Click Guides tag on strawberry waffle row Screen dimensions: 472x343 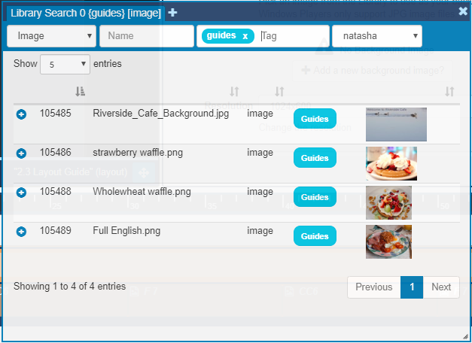click(x=314, y=158)
